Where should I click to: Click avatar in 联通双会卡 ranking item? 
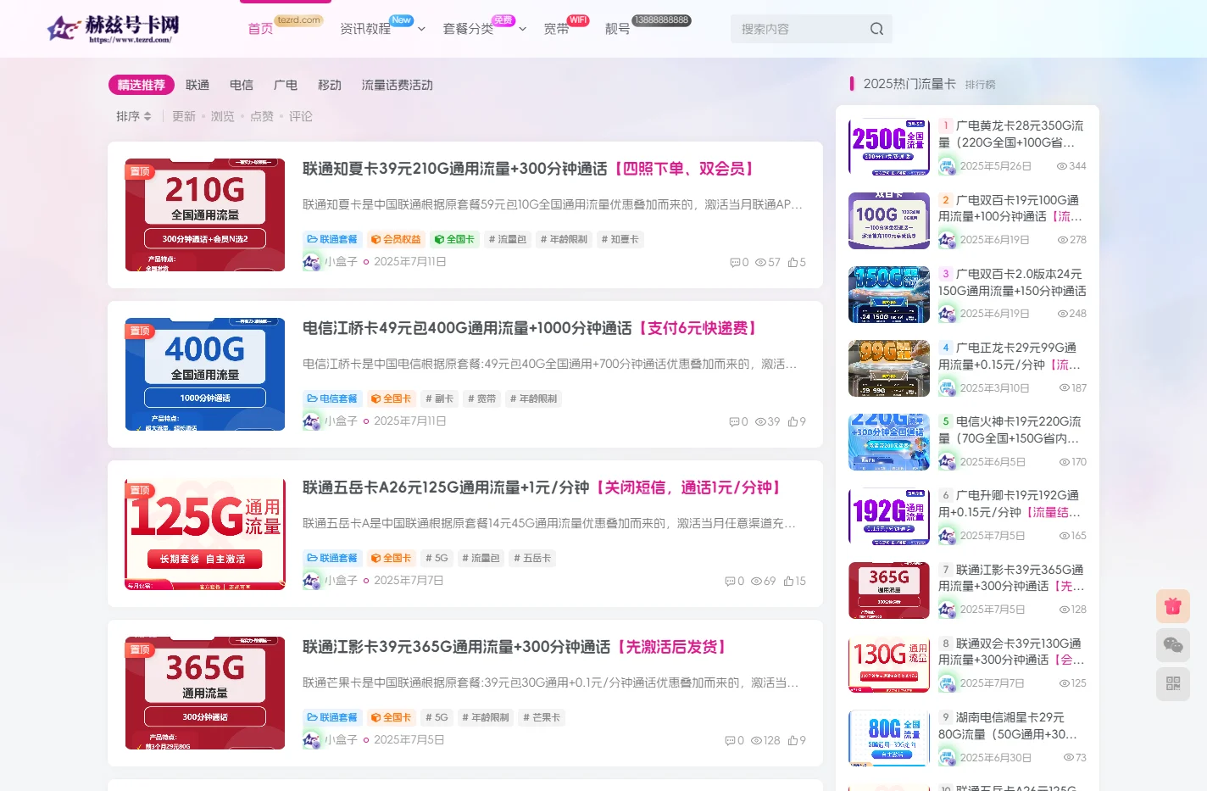tap(948, 683)
